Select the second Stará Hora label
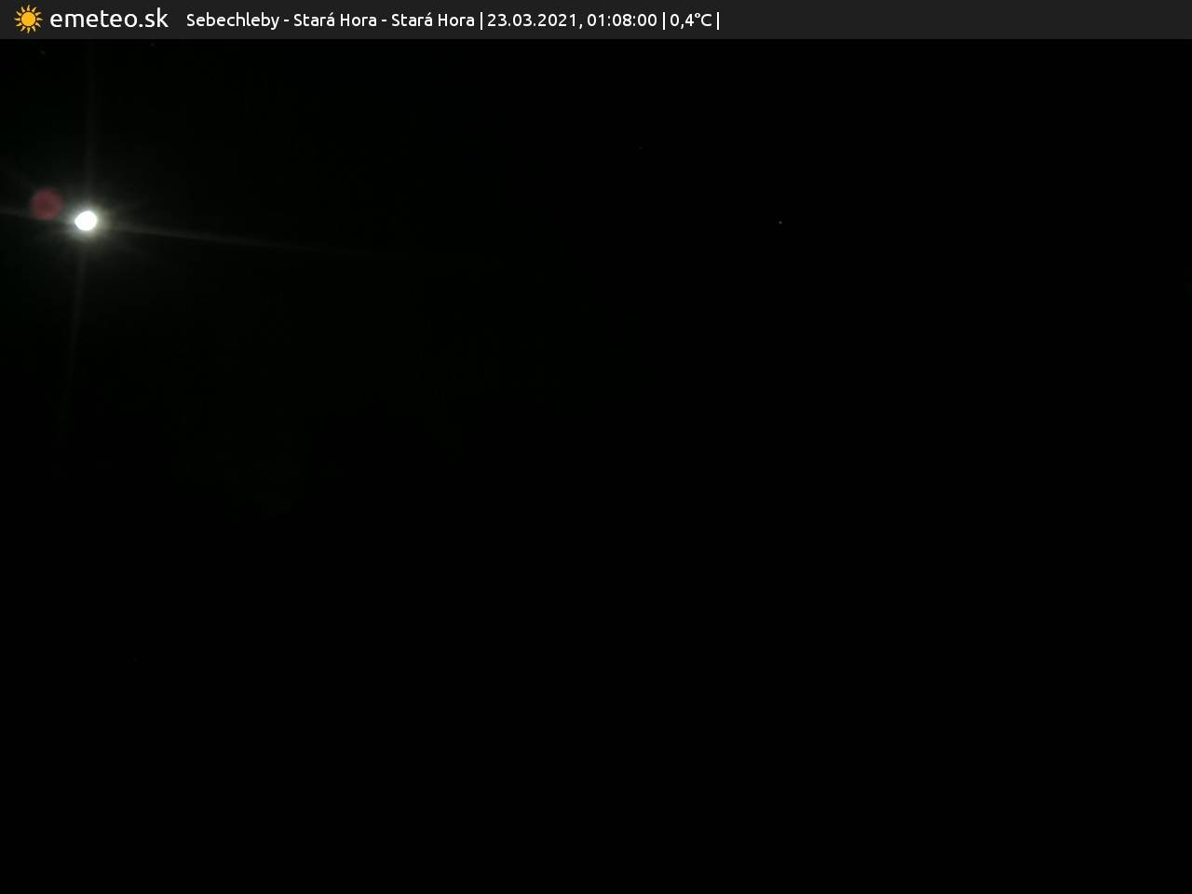 tap(432, 20)
